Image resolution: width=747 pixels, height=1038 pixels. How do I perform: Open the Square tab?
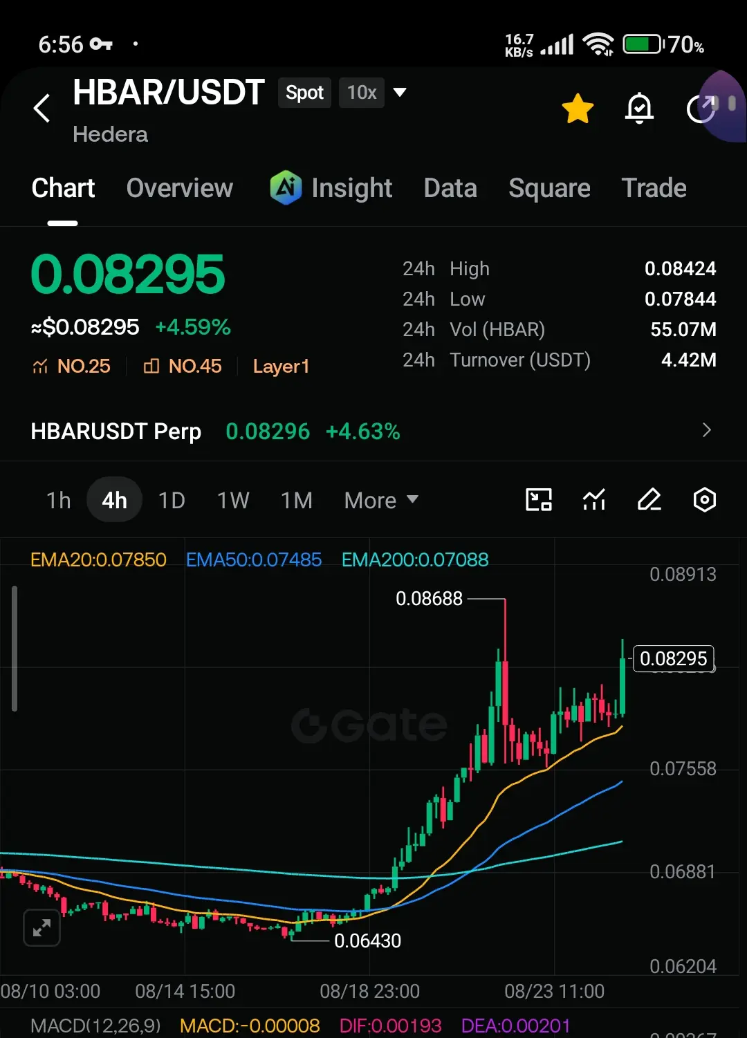pos(549,188)
